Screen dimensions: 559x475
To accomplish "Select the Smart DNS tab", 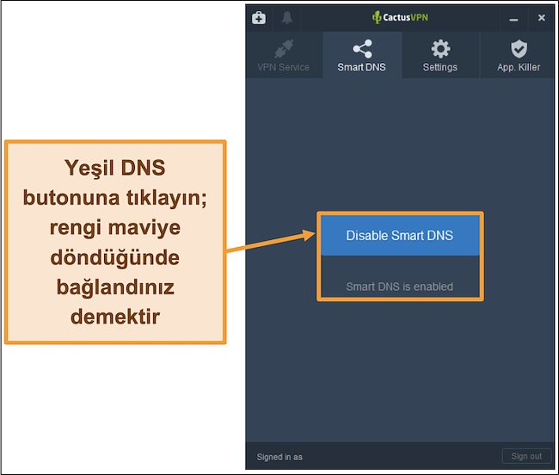I will [362, 55].
